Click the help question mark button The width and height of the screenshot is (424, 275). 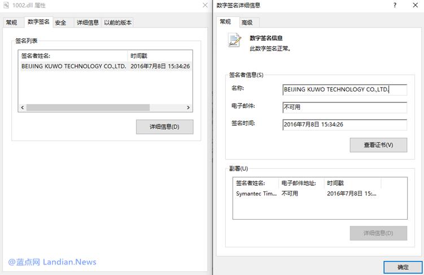[x=395, y=5]
